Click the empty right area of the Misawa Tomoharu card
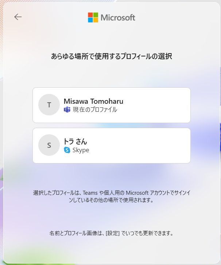The height and width of the screenshot is (265, 221). coord(158,105)
